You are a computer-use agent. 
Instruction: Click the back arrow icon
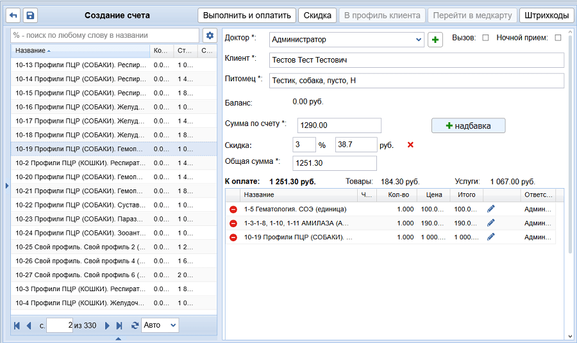[13, 15]
